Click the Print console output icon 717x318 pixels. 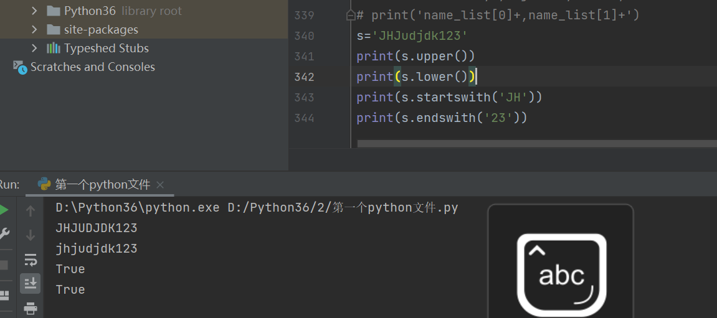(30, 307)
